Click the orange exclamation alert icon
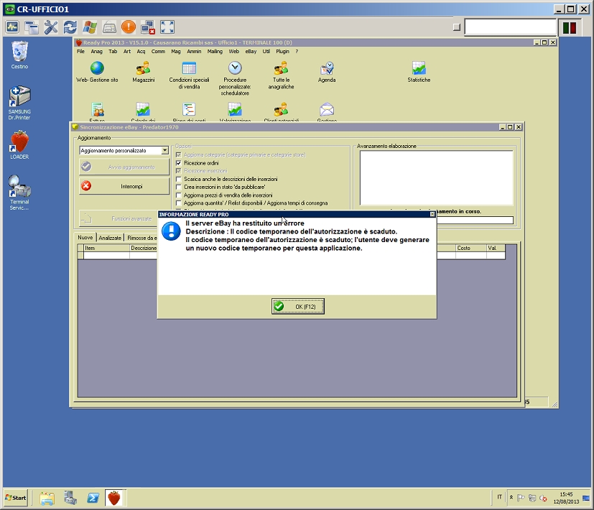Viewport: 594px width, 510px height. 129,27
